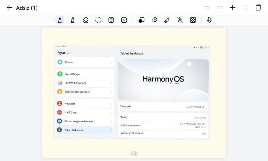
Task: Open the page background pattern option
Action: [193, 20]
